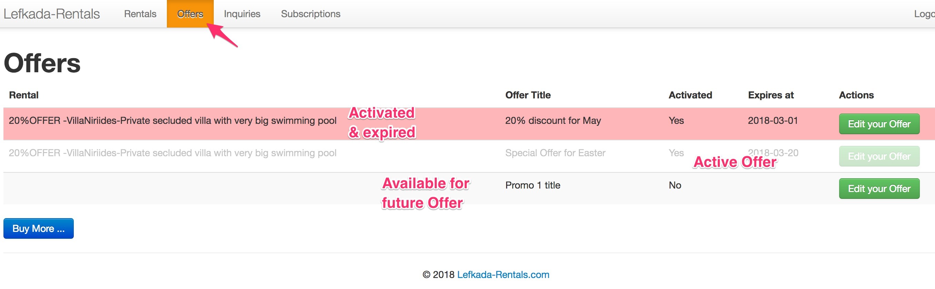Edit the Special Offer for Easter offer
This screenshot has width=935, height=289.
pos(879,156)
